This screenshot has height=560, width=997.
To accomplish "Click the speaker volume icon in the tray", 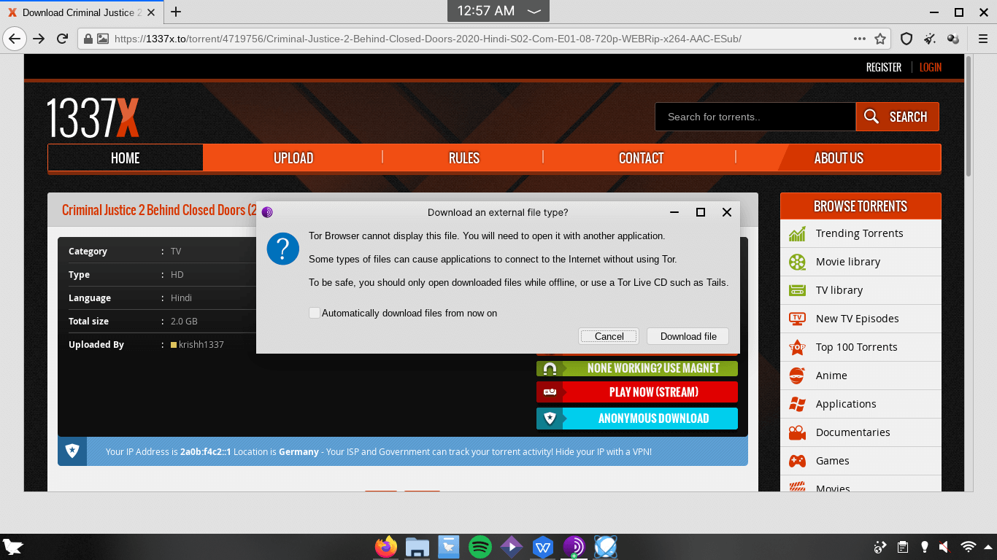I will 944,547.
